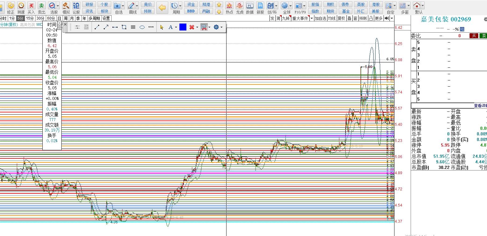Screen dimensions: 487x236
Task: Toggle the 复权 price adjustment option
Action: pos(341,18)
